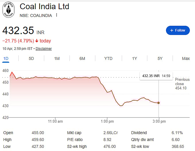Click the Previous close 454.10 label
The width and height of the screenshot is (195, 151).
(x=182, y=84)
